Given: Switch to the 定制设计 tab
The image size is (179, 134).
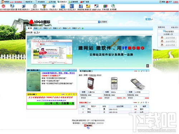Looking at the screenshot, I should pyautogui.click(x=62, y=2).
